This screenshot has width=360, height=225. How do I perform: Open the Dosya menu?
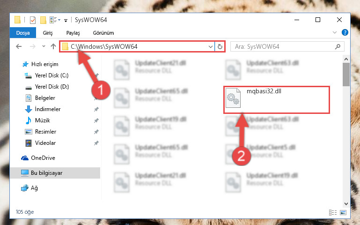[23, 33]
